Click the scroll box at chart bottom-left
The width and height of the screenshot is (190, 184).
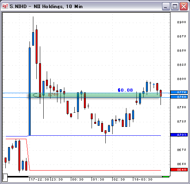click(5, 177)
